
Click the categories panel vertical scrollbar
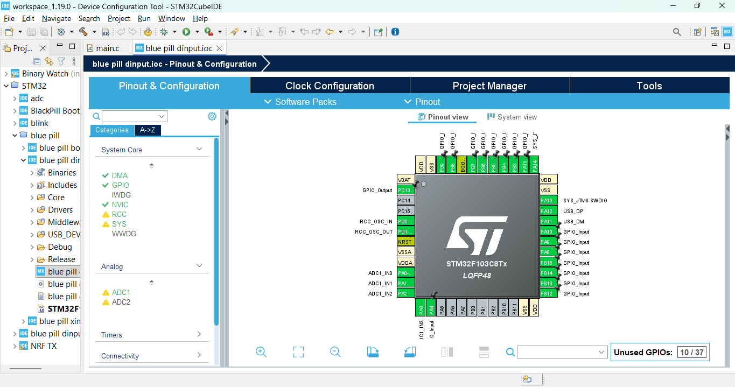pos(216,231)
